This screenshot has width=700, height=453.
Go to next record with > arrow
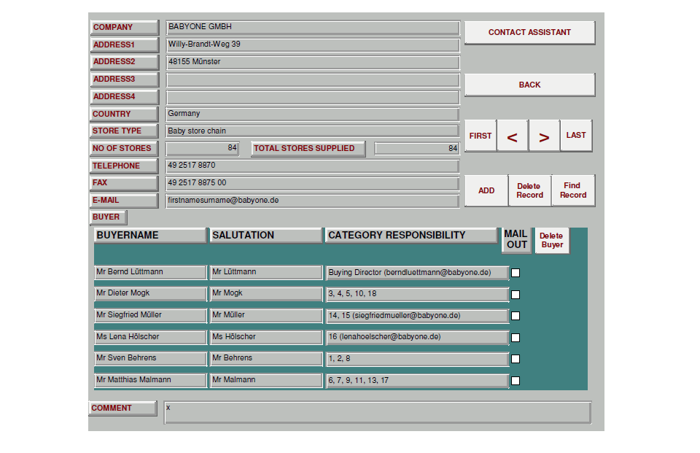(x=544, y=136)
